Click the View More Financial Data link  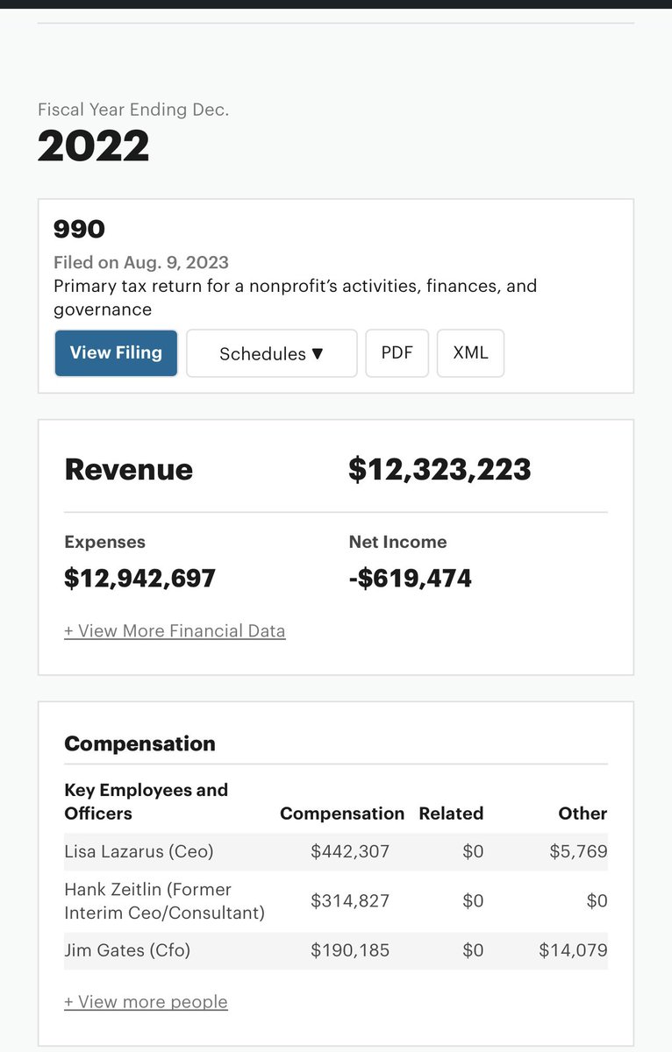point(175,631)
